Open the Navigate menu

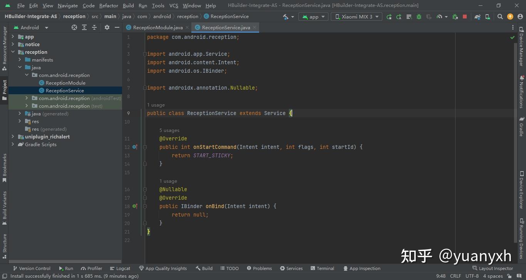coord(68,5)
